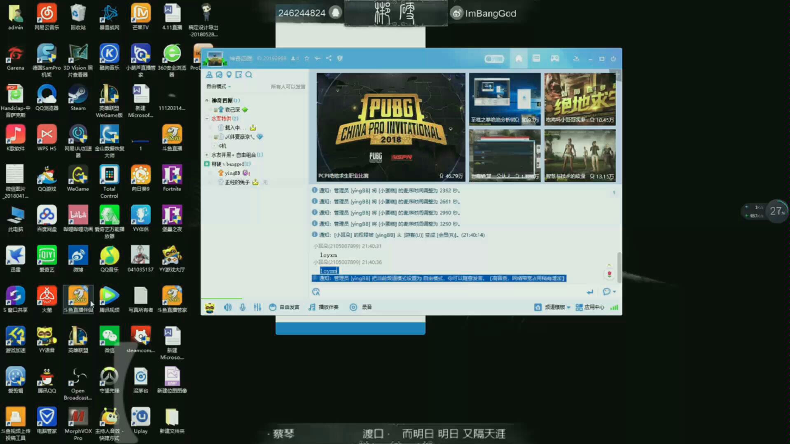Open Steam desktop shortcut

coord(78,98)
